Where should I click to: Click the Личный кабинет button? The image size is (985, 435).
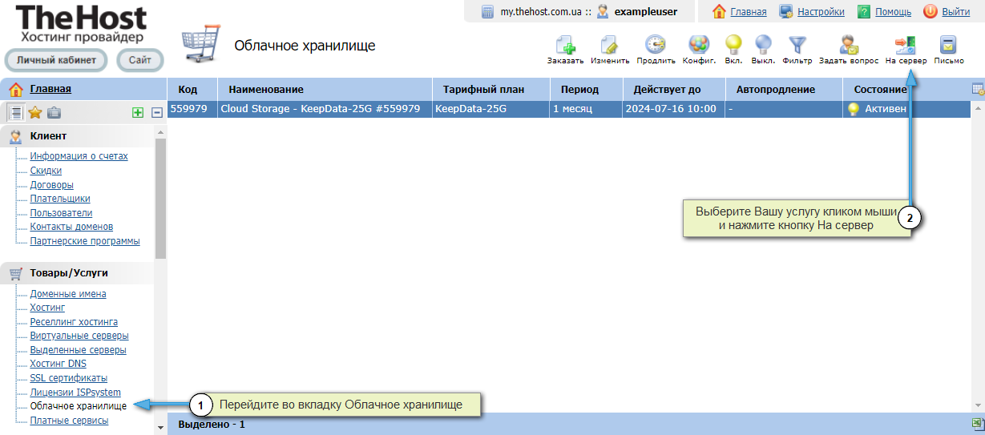pyautogui.click(x=56, y=60)
